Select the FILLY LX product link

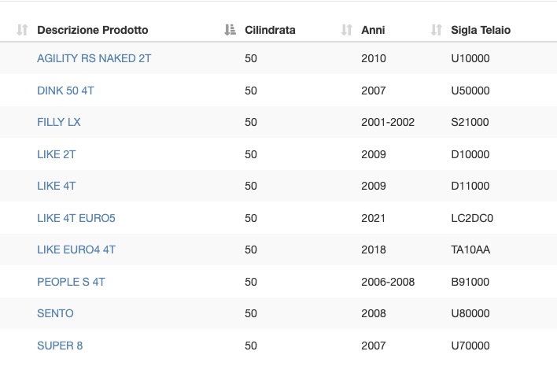(x=59, y=122)
